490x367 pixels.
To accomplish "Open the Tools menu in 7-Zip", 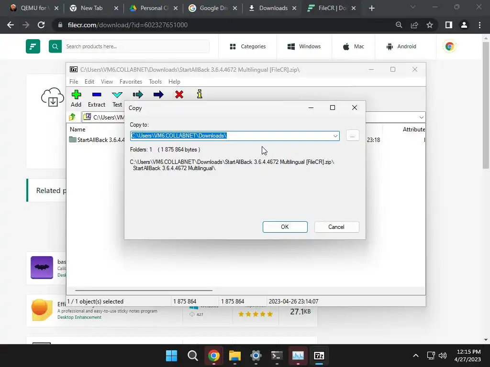I will coord(155,81).
